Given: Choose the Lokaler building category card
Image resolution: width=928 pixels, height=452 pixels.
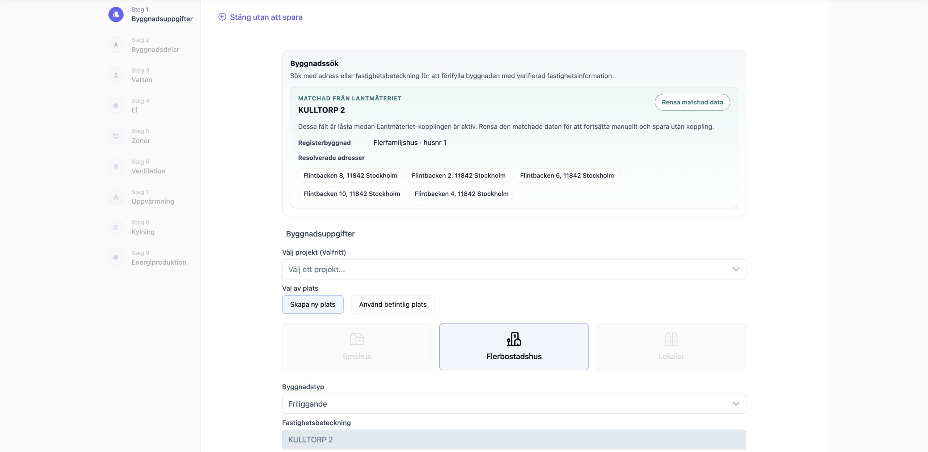Looking at the screenshot, I should (671, 347).
